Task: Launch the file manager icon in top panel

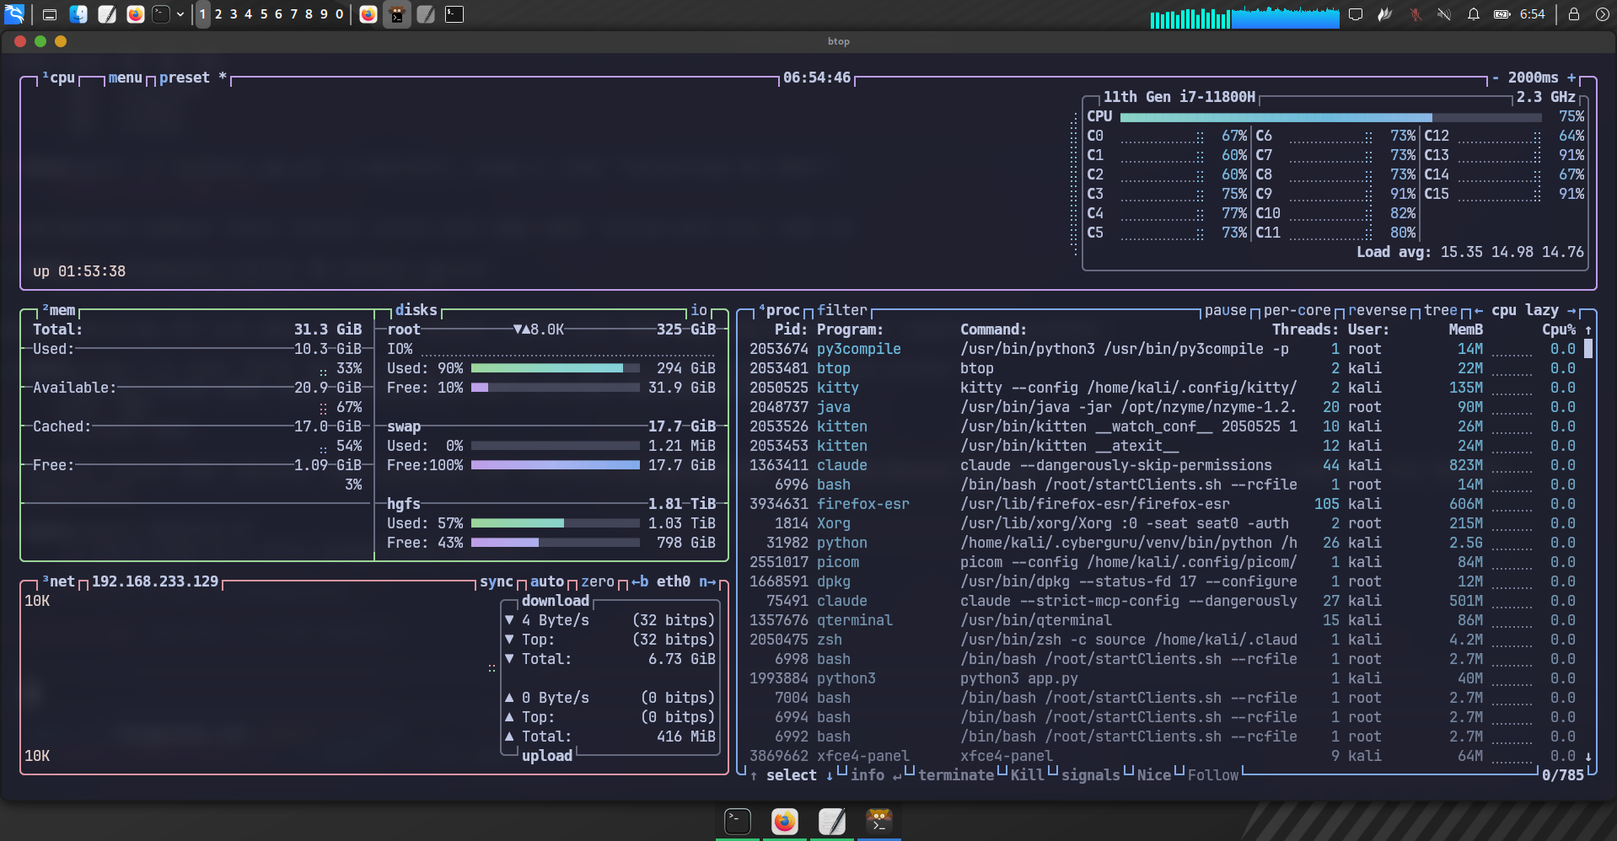Action: click(x=78, y=14)
